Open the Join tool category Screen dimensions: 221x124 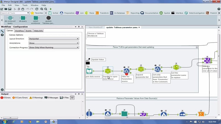coord(80,13)
